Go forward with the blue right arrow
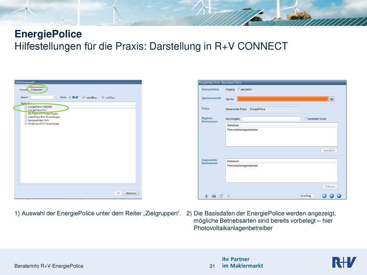Viewport: 367px width, 275px height. pos(339,196)
